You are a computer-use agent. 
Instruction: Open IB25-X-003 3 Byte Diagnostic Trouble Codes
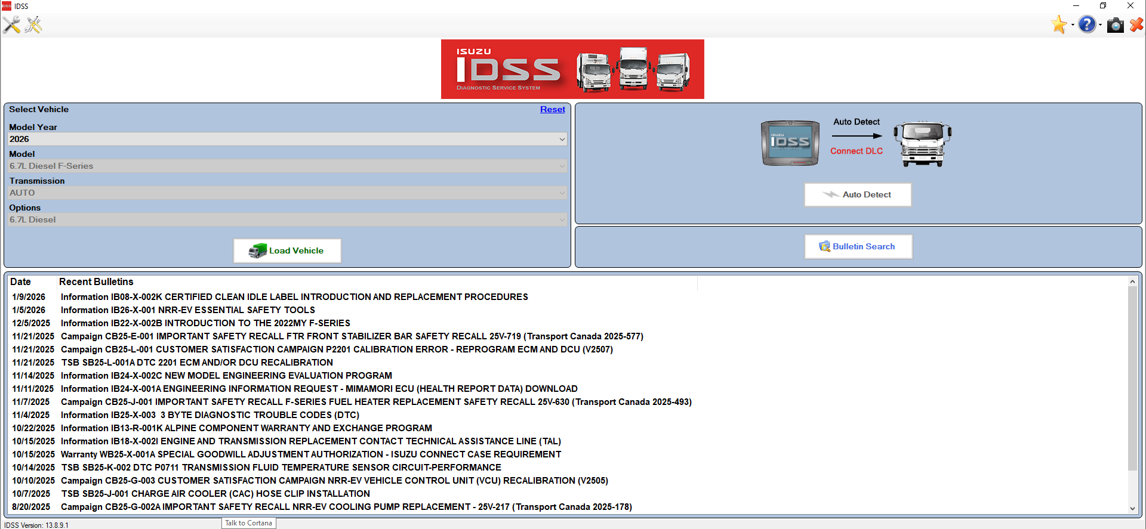pos(210,415)
